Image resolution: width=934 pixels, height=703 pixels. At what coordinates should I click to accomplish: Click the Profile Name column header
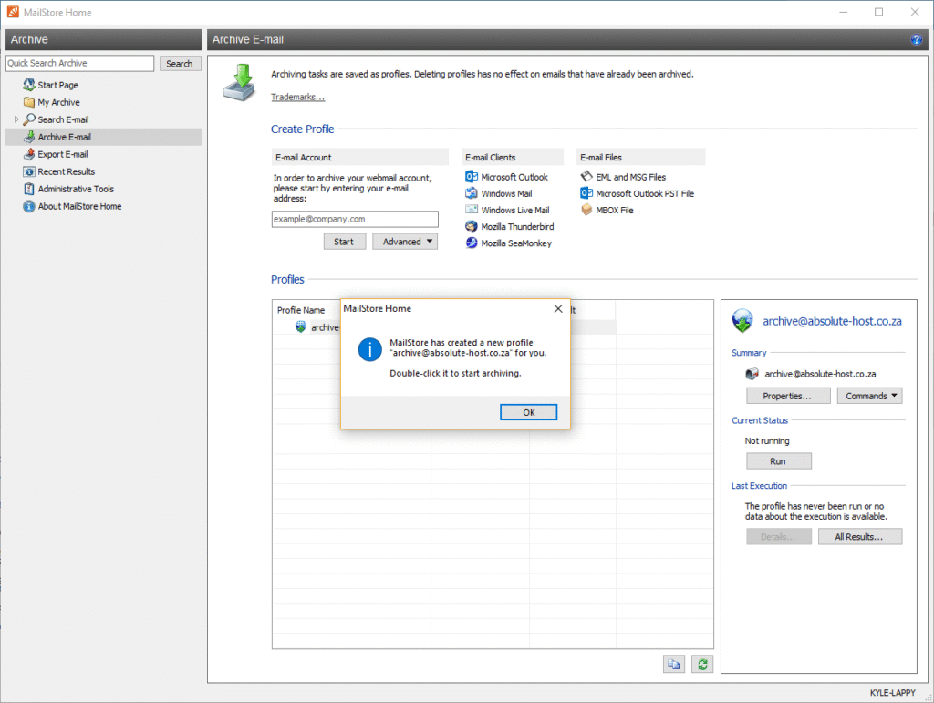click(x=301, y=310)
